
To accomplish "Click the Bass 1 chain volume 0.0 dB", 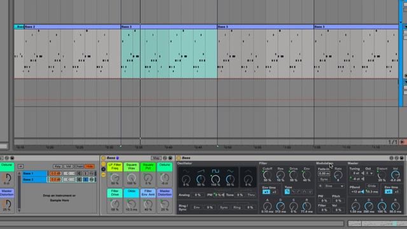I will tap(55, 173).
